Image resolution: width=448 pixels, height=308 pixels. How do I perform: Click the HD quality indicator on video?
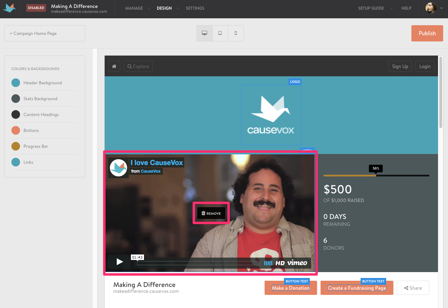coord(280,263)
